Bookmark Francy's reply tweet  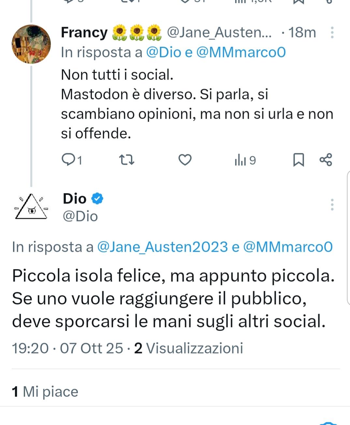[299, 160]
